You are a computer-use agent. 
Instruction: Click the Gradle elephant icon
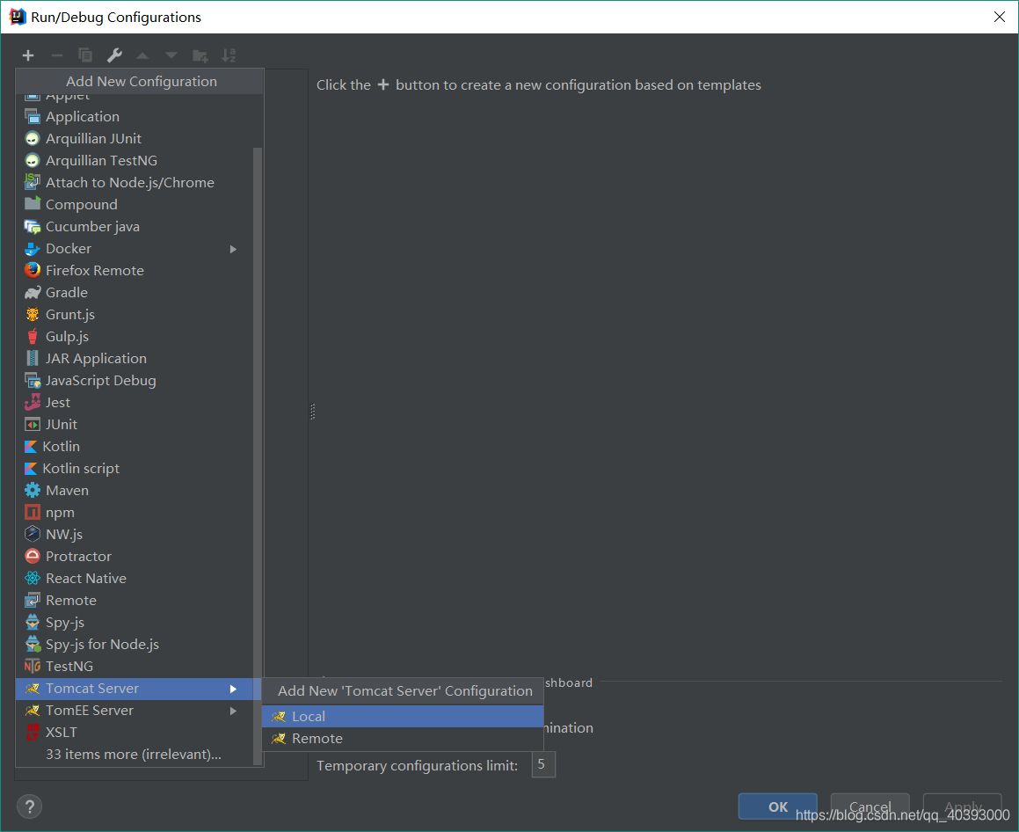tap(33, 293)
